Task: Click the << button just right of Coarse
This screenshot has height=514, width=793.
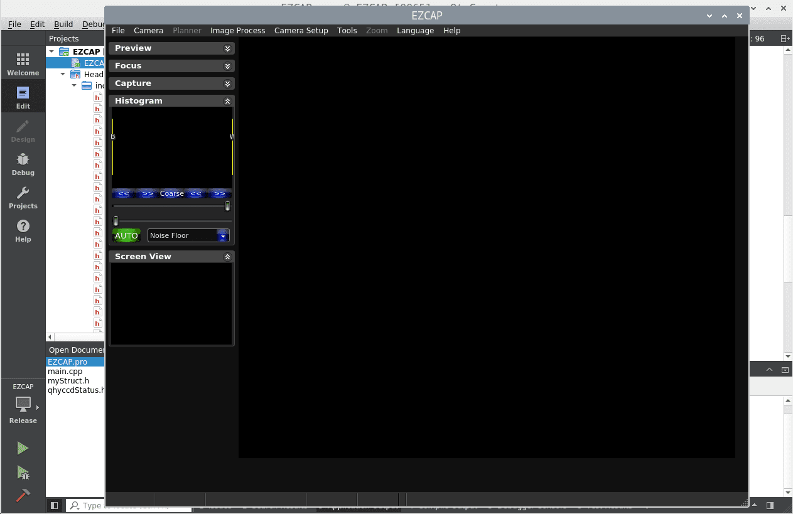Action: click(x=196, y=194)
